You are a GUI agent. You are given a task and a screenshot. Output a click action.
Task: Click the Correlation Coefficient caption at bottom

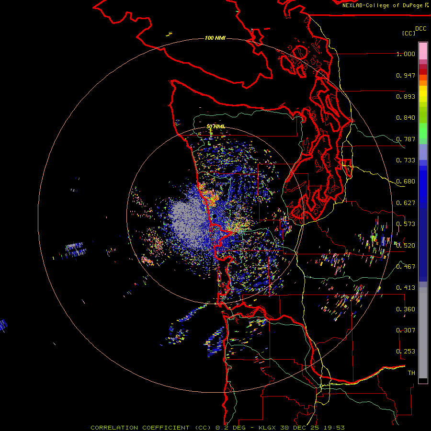218,428
